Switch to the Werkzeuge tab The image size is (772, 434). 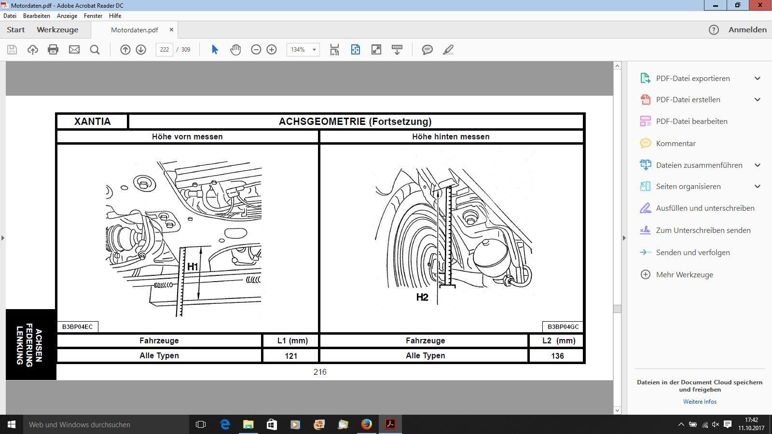click(57, 30)
